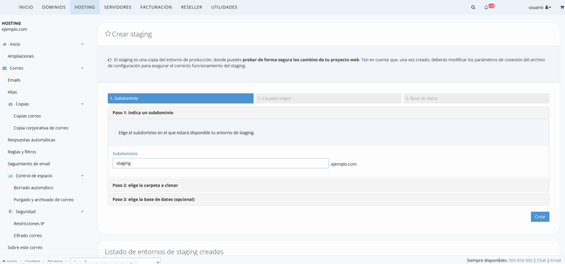565x264 pixels.
Task: Open Cifrado correo in sidebar
Action: pos(28,235)
